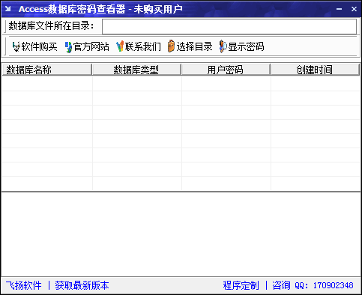Minimize the Access数据库密码查看器 window
Viewport: 362px width, 295px height.
point(339,9)
